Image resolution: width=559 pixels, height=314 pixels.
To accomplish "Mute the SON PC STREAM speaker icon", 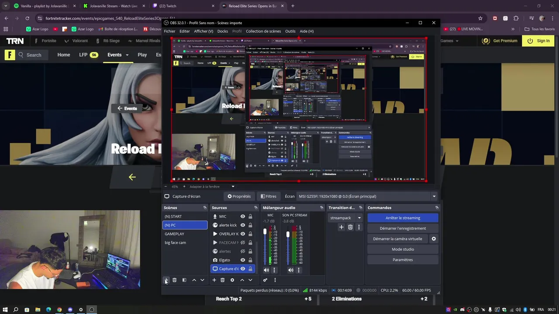I will (x=291, y=270).
